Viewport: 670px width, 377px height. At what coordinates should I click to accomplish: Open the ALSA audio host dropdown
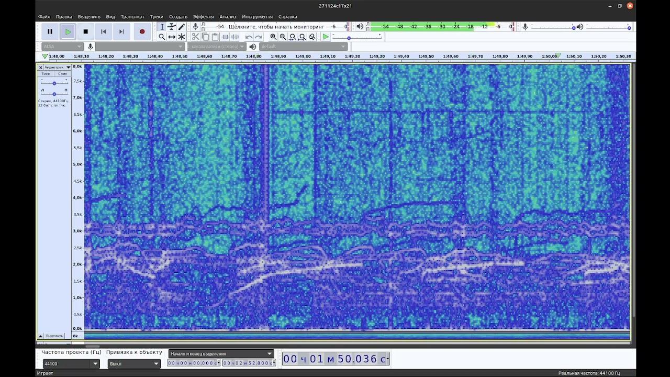pos(63,47)
